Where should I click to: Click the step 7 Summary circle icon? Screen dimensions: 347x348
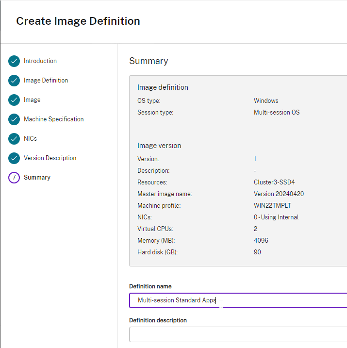pos(14,178)
